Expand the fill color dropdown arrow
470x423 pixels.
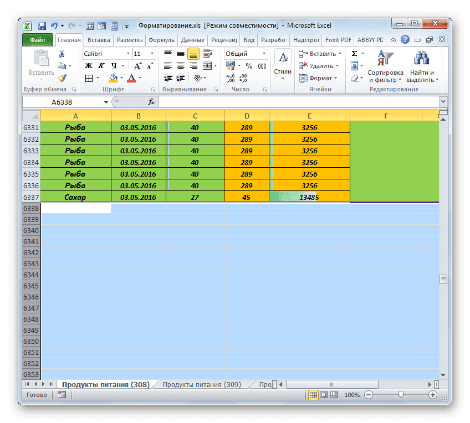(x=121, y=78)
